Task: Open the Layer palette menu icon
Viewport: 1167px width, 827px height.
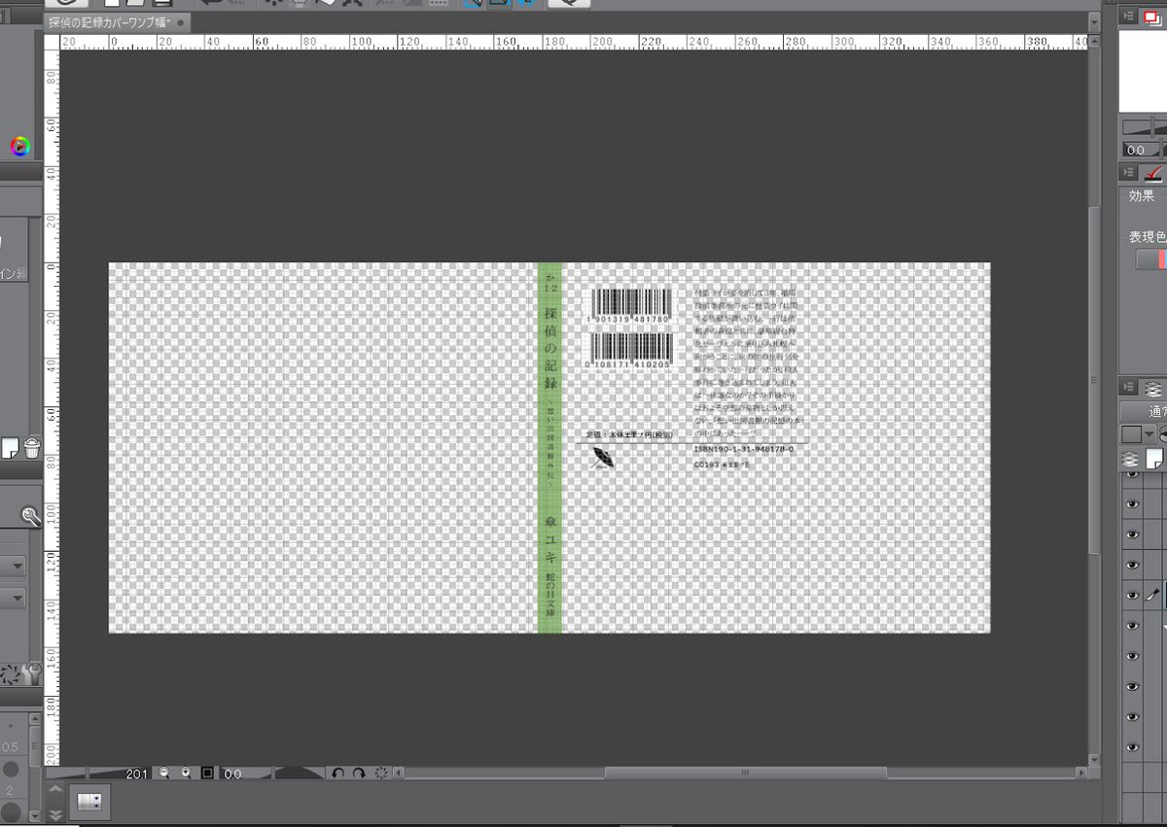Action: point(1128,387)
